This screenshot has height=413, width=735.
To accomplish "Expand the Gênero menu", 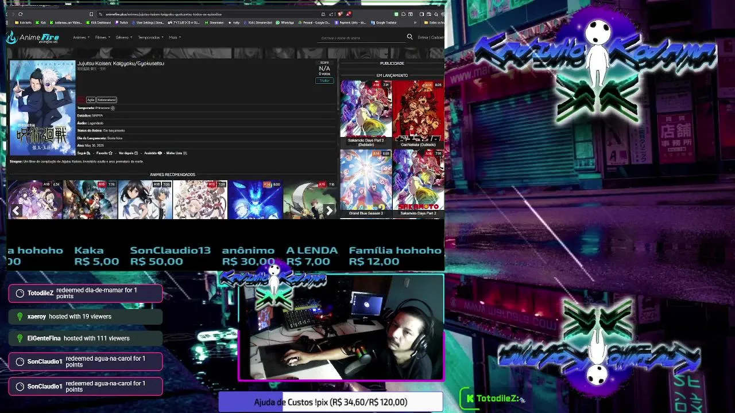I will (123, 37).
